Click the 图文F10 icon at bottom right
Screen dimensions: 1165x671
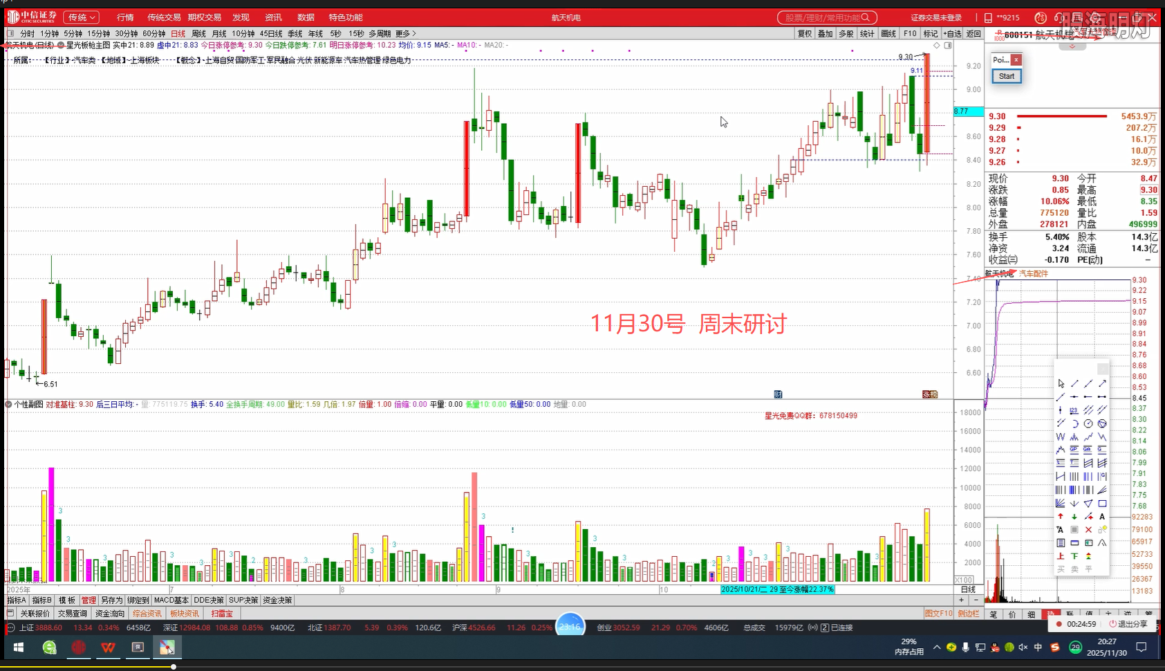[x=939, y=614]
